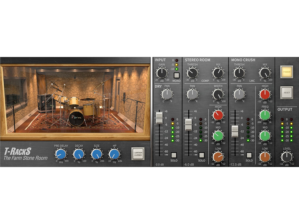Click the Stereo Room red High knob

pyautogui.click(x=218, y=115)
